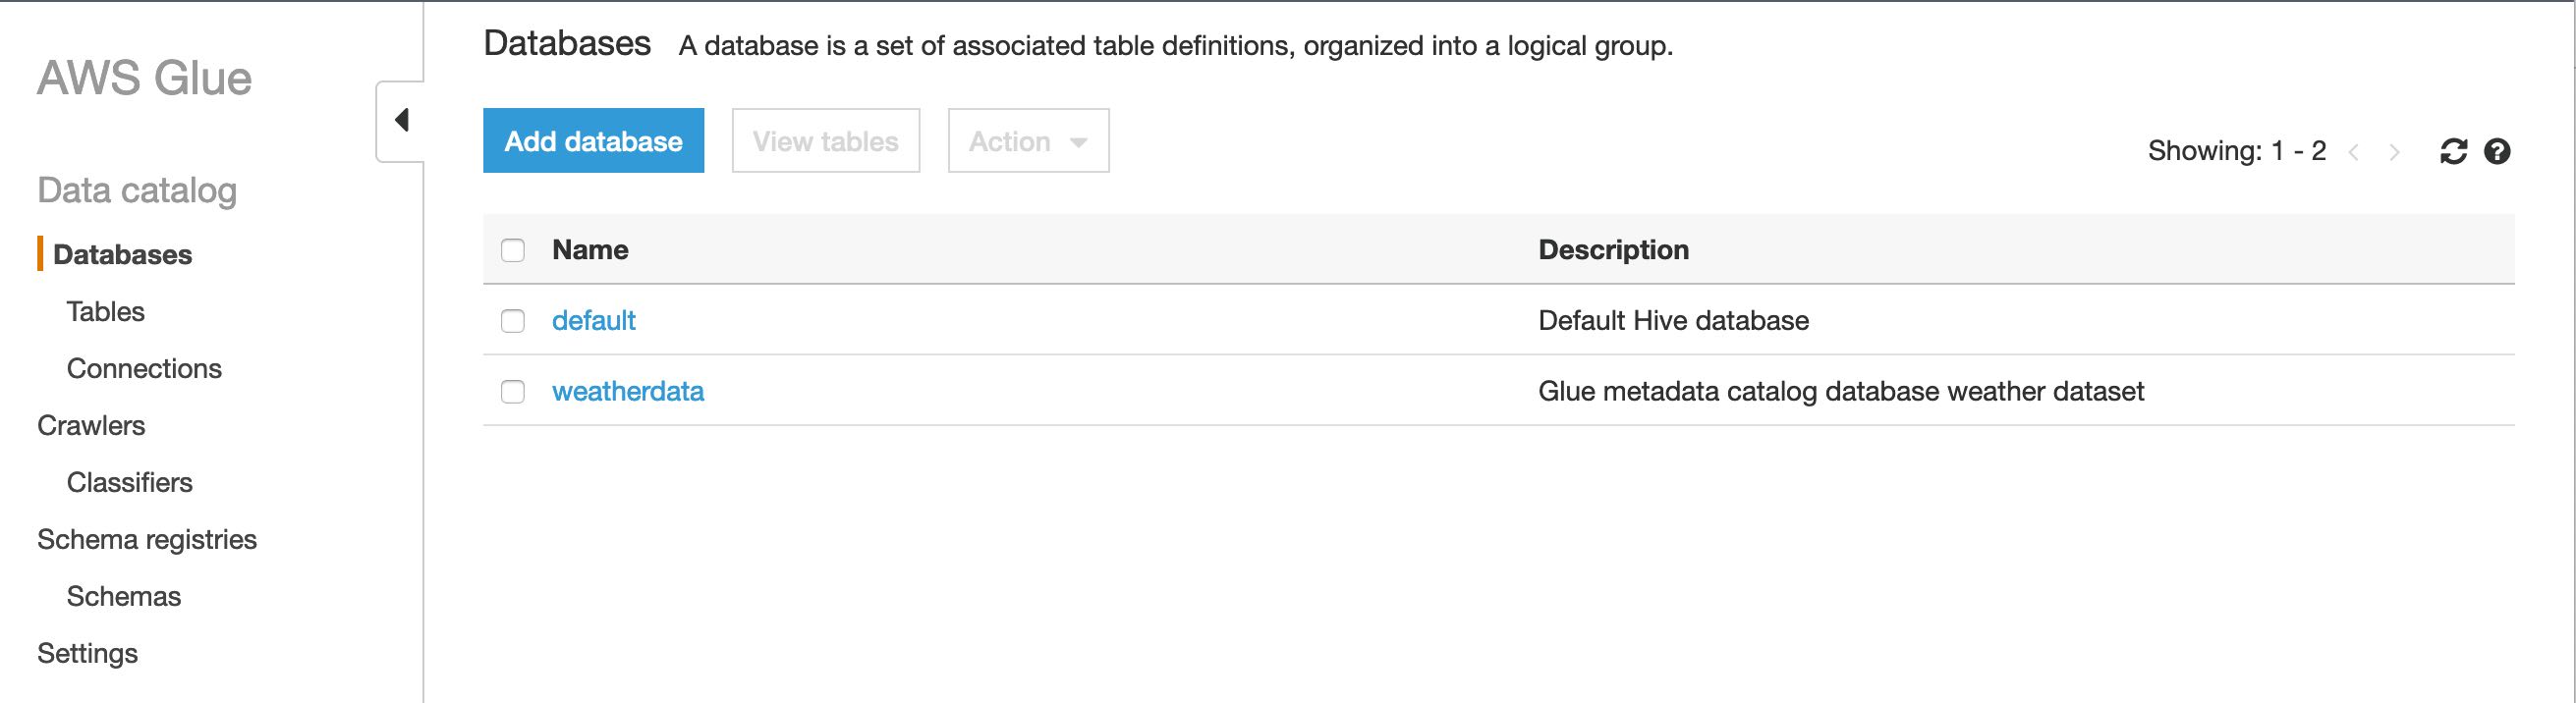
Task: Go to next page arrow
Action: coord(2394,152)
